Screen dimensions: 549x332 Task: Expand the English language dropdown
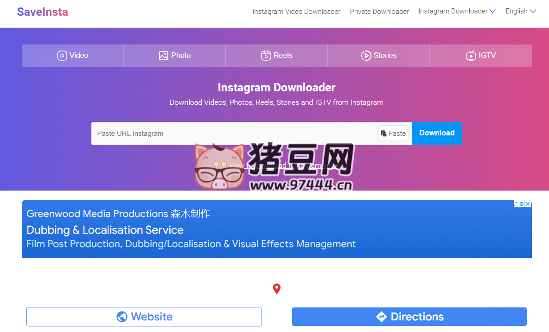click(520, 11)
